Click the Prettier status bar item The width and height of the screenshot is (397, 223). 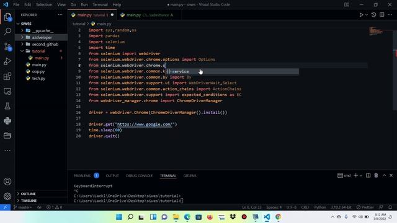(365, 207)
